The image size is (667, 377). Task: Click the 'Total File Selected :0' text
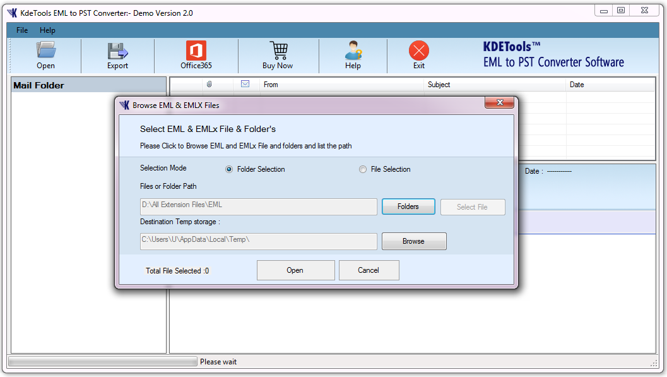pos(177,271)
